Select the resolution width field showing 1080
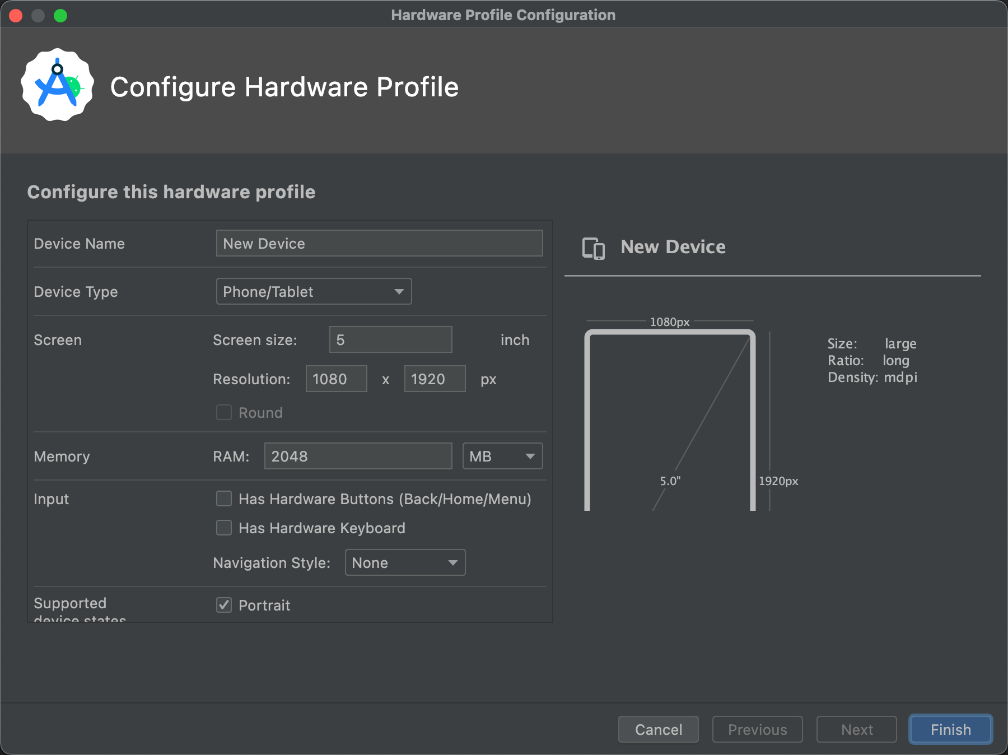The image size is (1008, 755). (x=336, y=379)
